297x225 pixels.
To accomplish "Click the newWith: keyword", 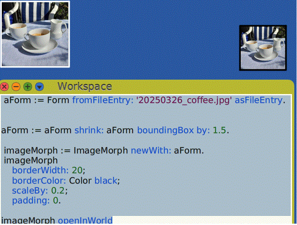I will [151, 151].
